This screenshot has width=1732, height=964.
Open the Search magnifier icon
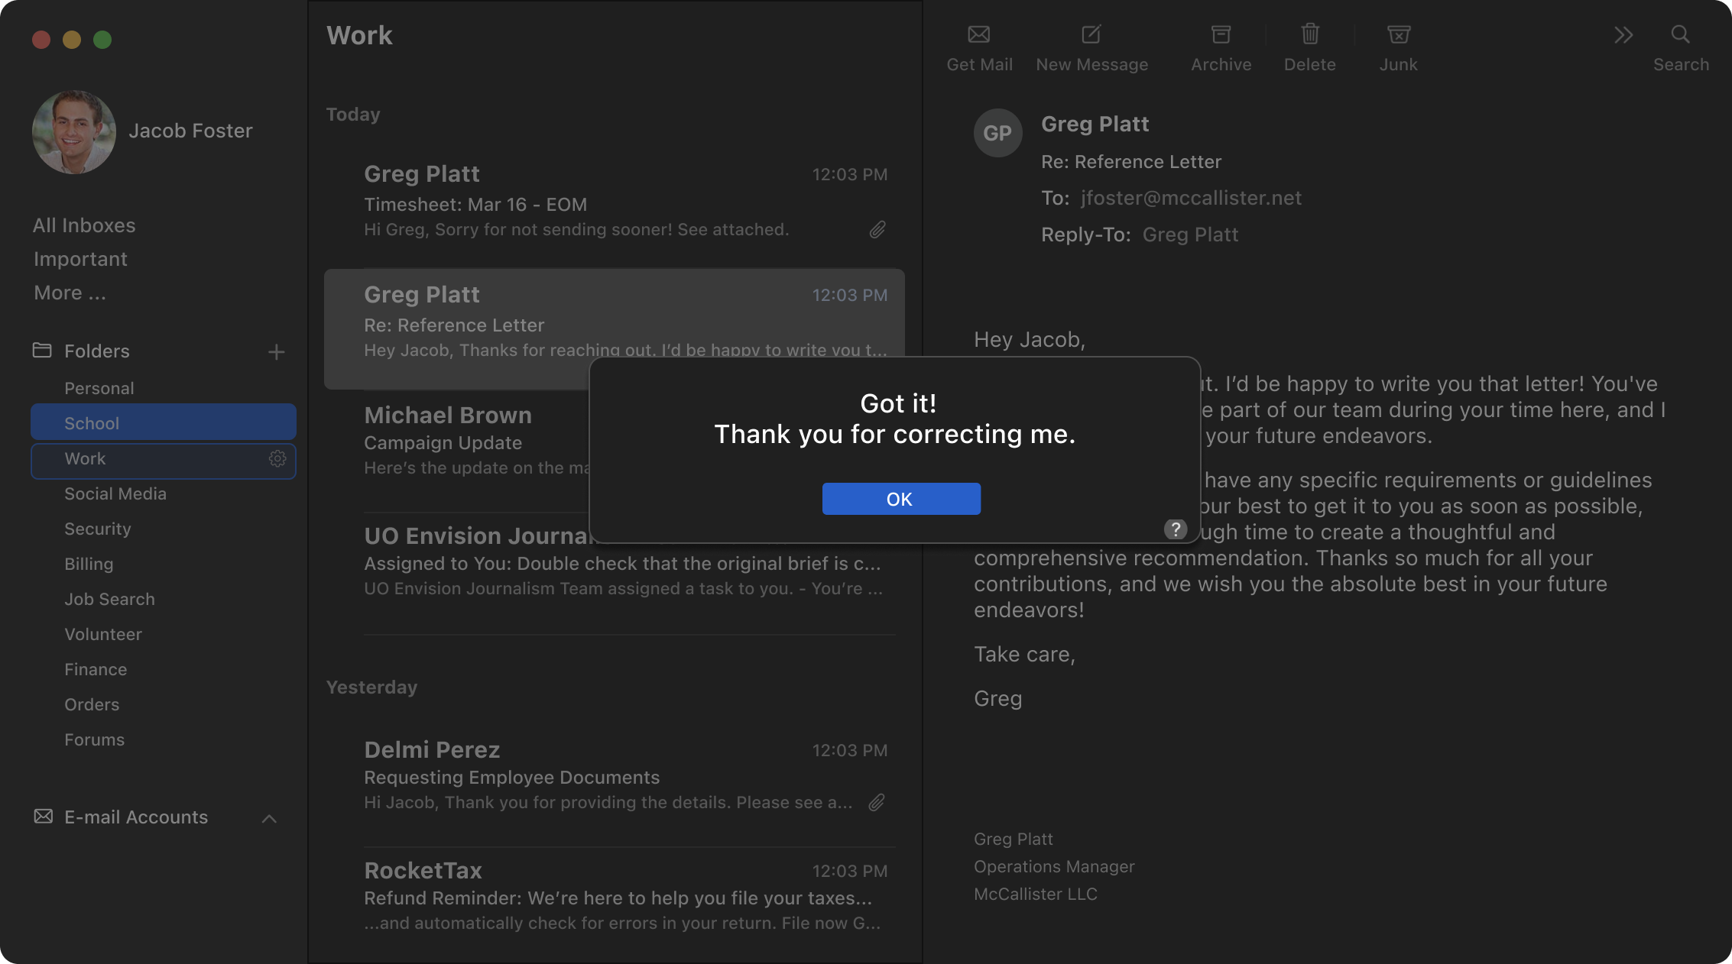(x=1680, y=35)
